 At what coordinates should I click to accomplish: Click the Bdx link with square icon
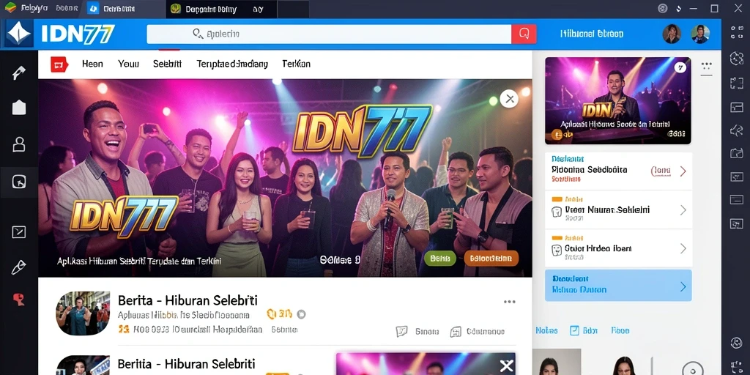tap(584, 330)
